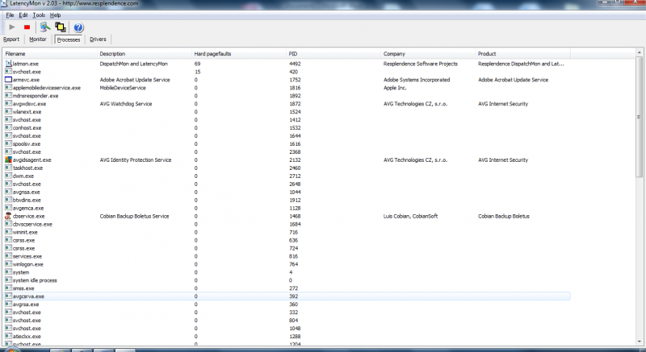Viewport: 646px width, 352px height.
Task: Click the avgidsagent.exe AVG colored icon
Action: coord(8,159)
